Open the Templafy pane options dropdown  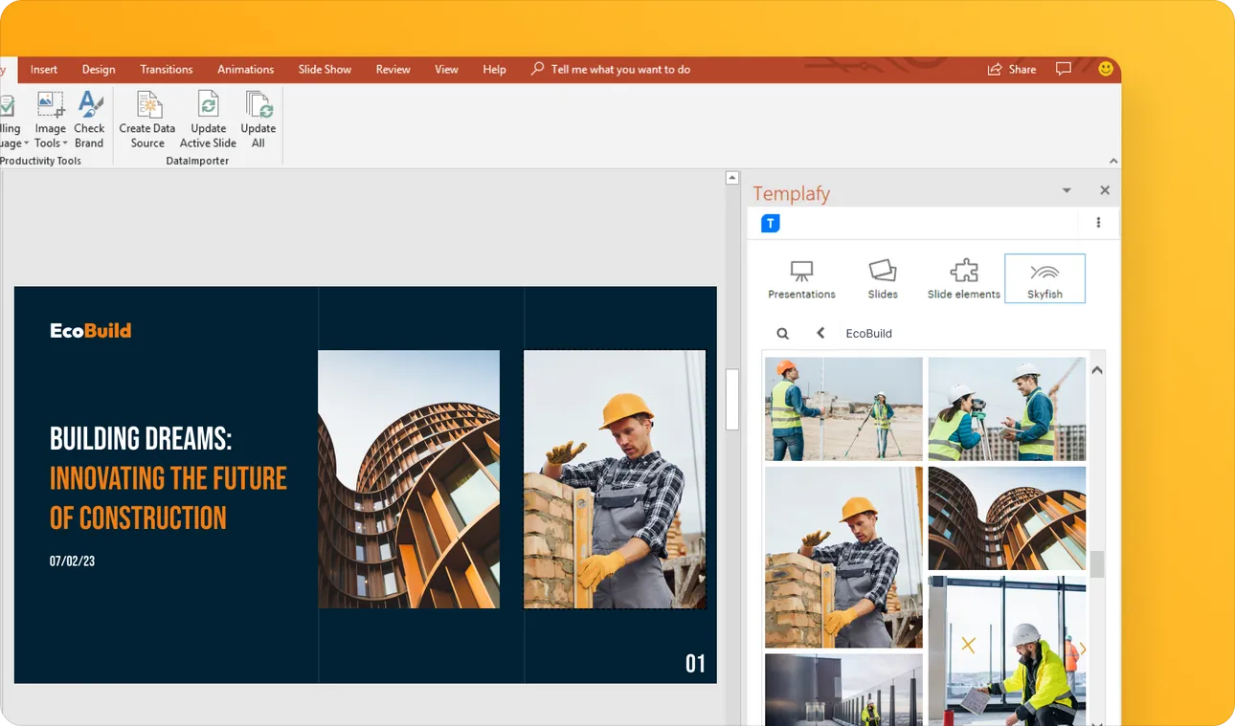pyautogui.click(x=1067, y=190)
